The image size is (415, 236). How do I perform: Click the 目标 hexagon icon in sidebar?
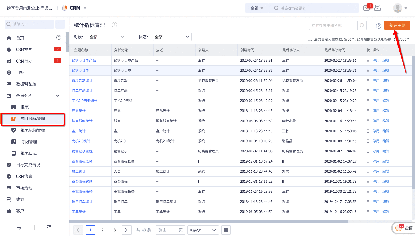click(9, 73)
